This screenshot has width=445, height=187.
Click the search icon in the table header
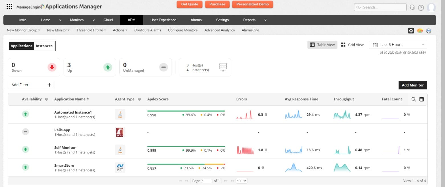(414, 99)
